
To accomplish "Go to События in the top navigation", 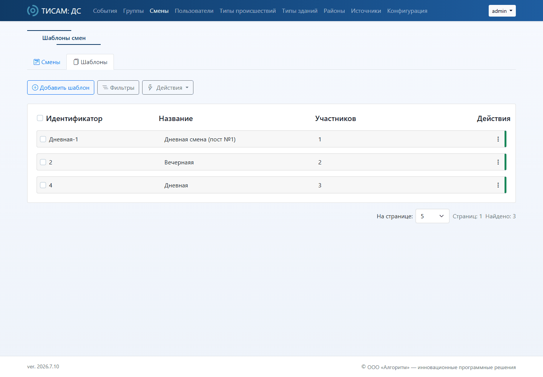I will tap(105, 11).
